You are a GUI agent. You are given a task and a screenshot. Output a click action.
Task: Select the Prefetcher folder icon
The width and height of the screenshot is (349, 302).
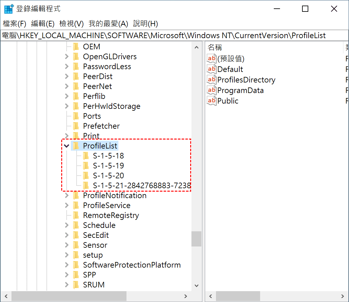point(76,126)
